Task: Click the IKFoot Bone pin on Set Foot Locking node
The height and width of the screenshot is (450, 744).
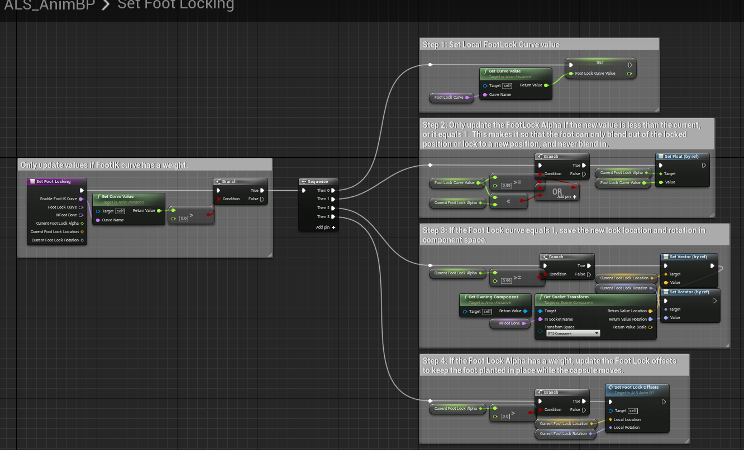Action: (x=82, y=215)
